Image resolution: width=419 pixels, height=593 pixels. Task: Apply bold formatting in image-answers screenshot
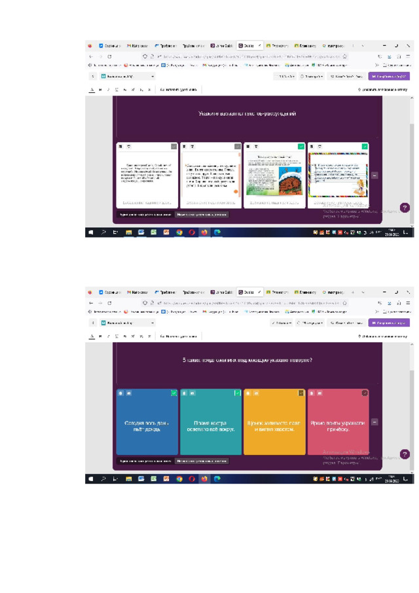point(100,90)
